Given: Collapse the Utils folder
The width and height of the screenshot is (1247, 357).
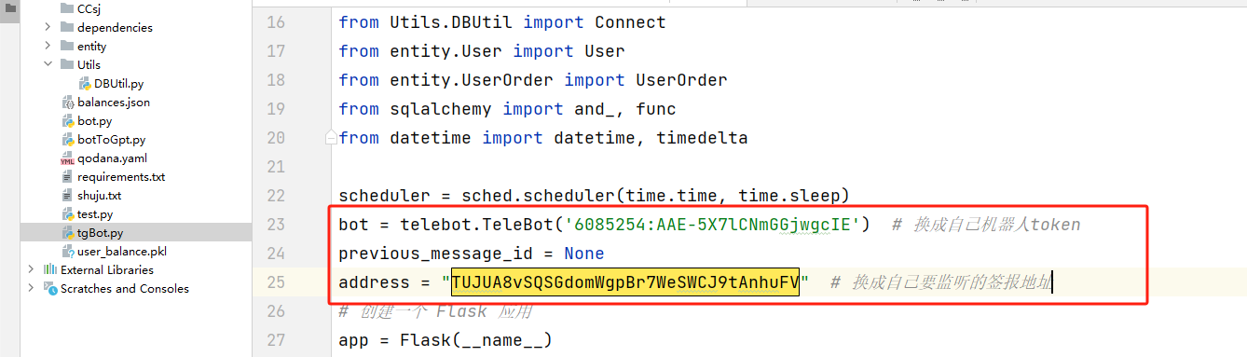Looking at the screenshot, I should [x=48, y=65].
